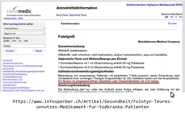Jump to Dosierung/Anwendung sidebar link

click(x=15, y=74)
